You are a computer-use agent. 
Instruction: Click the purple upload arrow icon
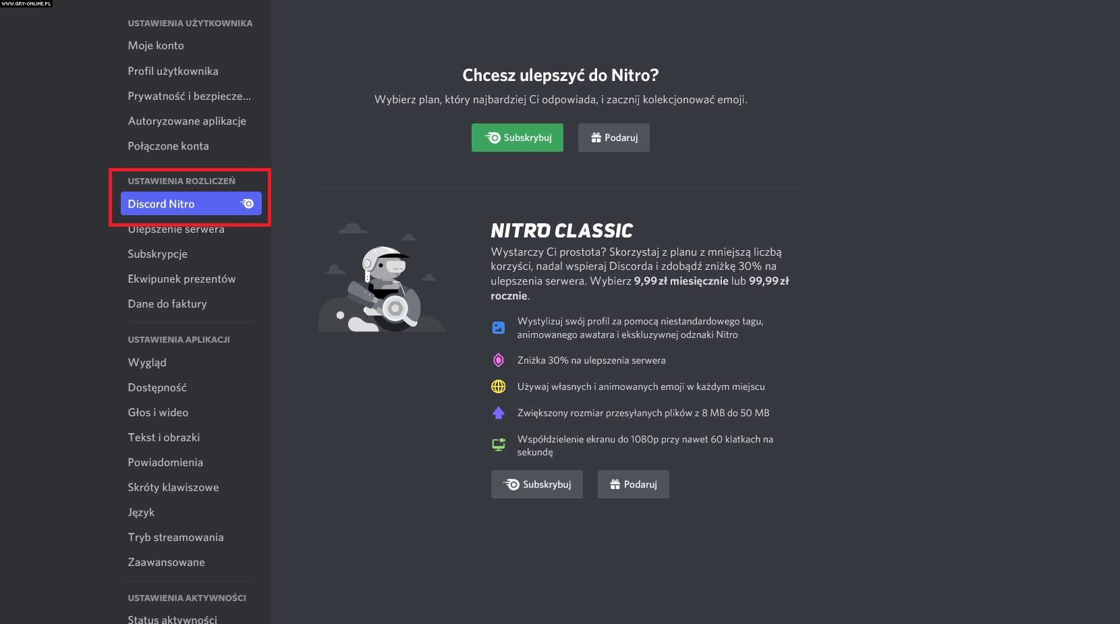point(498,413)
